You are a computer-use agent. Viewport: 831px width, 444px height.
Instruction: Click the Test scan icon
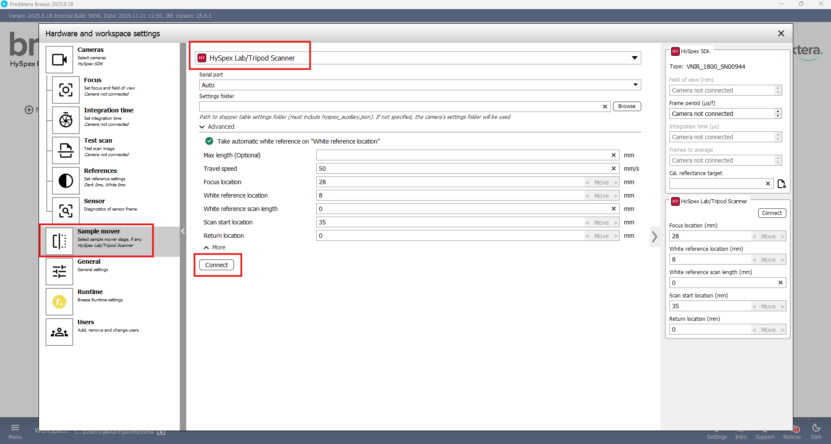coord(66,150)
